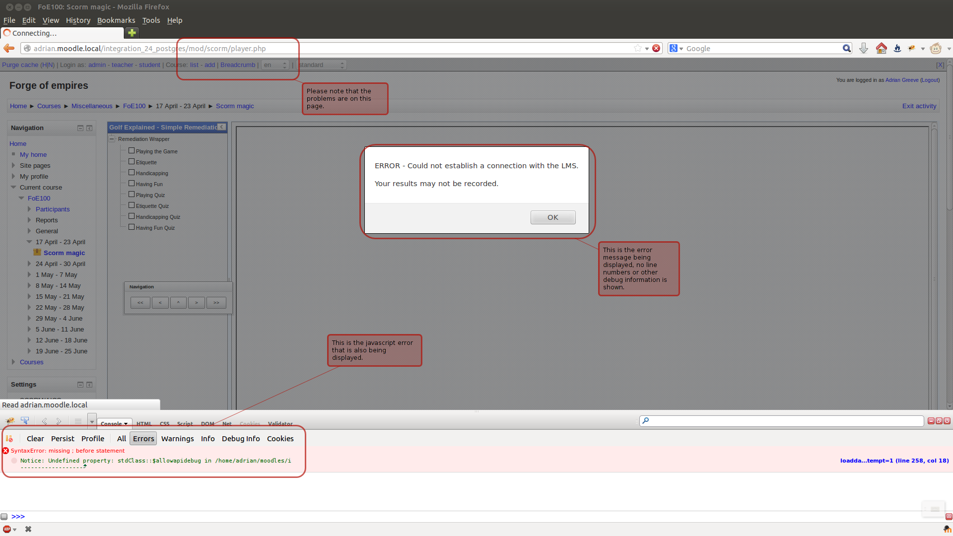The width and height of the screenshot is (953, 536).
Task: Click Clear in the Firebug console
Action: (35, 439)
